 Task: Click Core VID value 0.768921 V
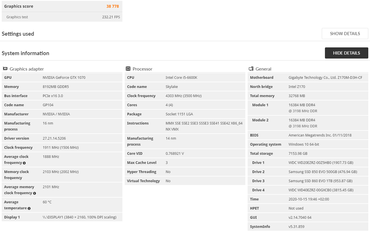click(x=175, y=153)
